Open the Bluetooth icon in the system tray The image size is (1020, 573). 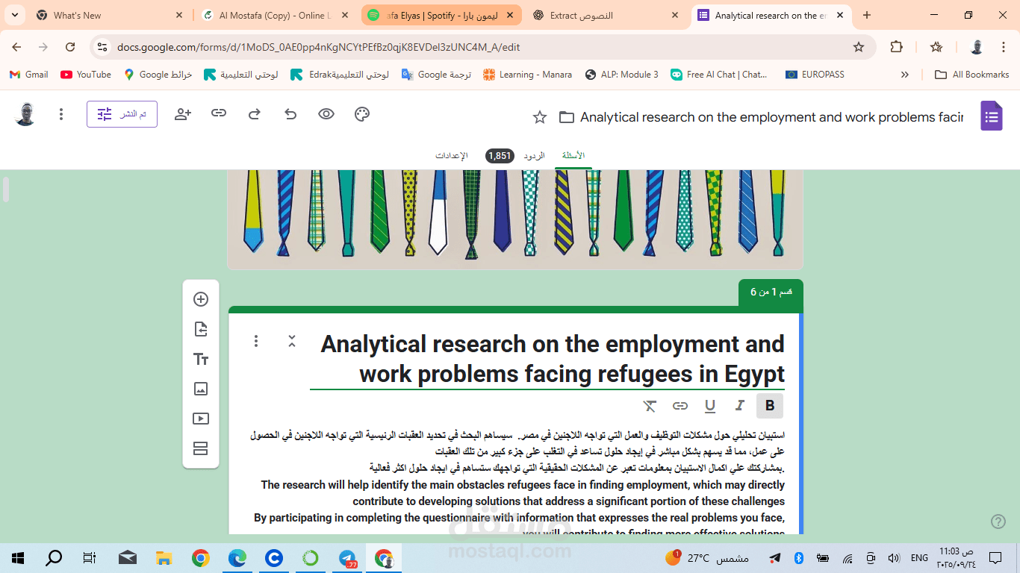click(x=797, y=558)
